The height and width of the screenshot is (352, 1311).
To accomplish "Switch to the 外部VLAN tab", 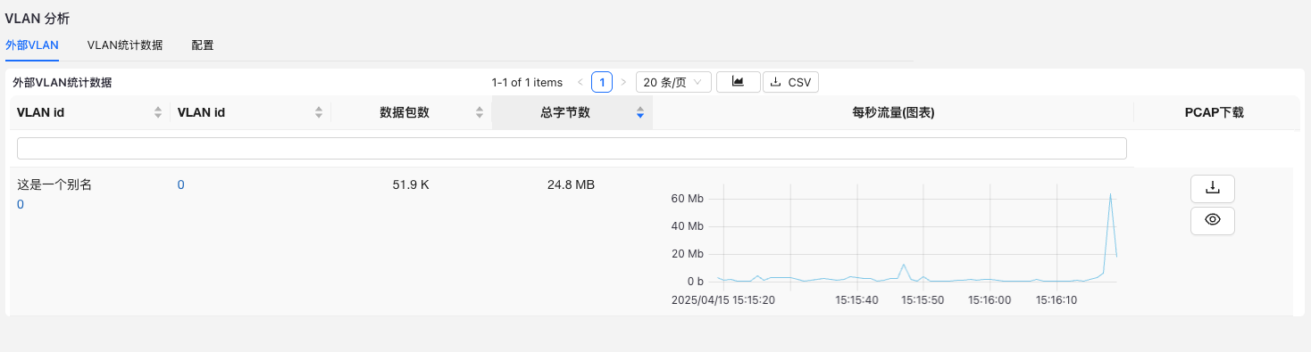I will [x=32, y=45].
